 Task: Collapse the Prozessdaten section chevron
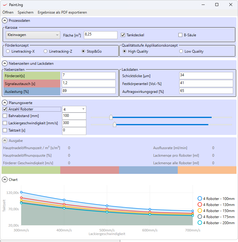5,21
